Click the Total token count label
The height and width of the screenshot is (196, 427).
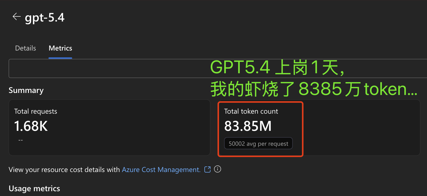point(251,111)
